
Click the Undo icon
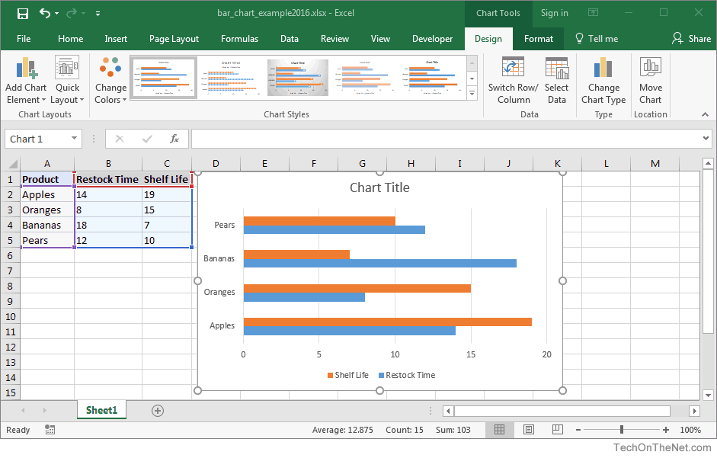(x=43, y=13)
